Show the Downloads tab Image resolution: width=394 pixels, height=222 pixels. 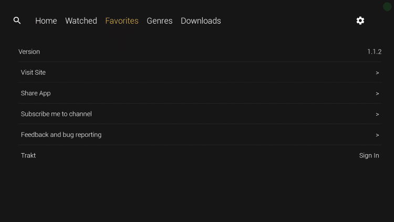pyautogui.click(x=201, y=21)
